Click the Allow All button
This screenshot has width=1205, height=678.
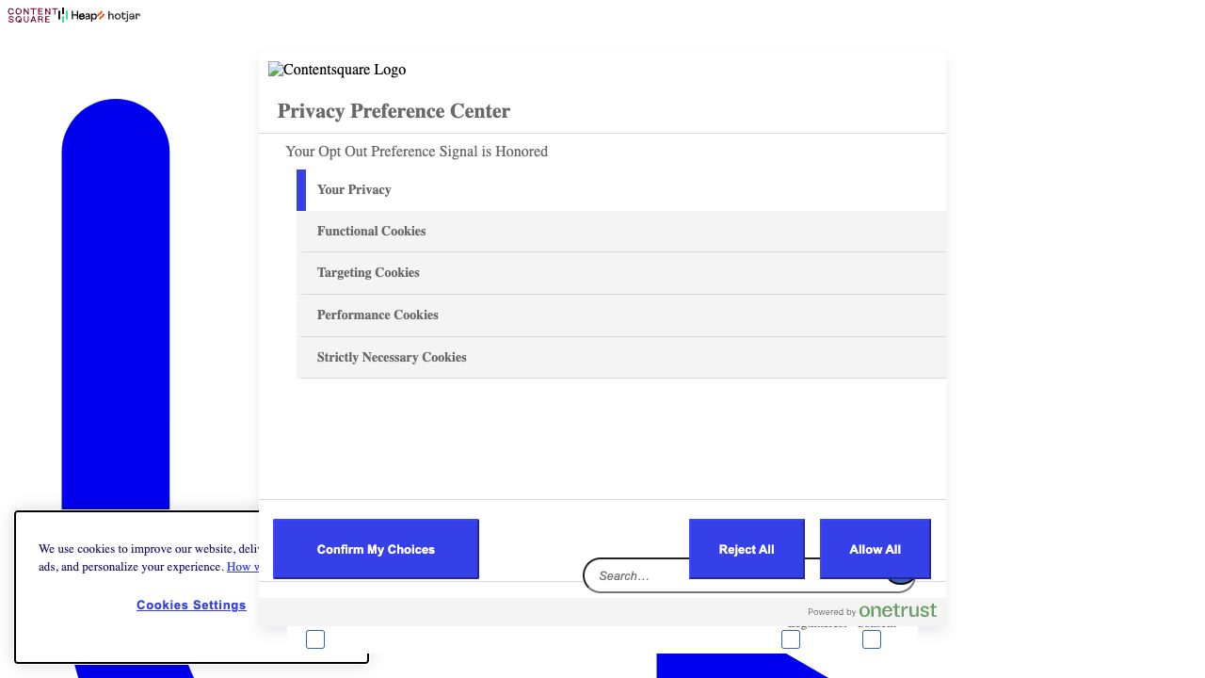click(x=875, y=549)
